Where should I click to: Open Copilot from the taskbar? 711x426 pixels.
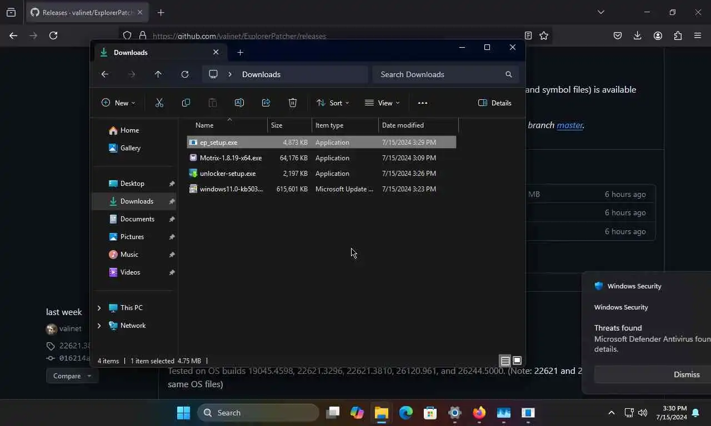pyautogui.click(x=357, y=413)
